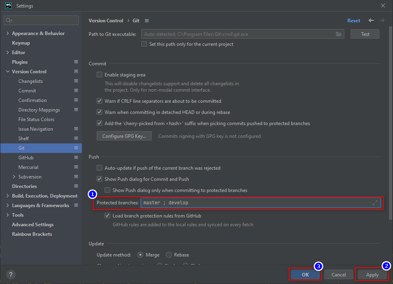393x284 pixels.
Task: Click the Cancel button
Action: 339,274
